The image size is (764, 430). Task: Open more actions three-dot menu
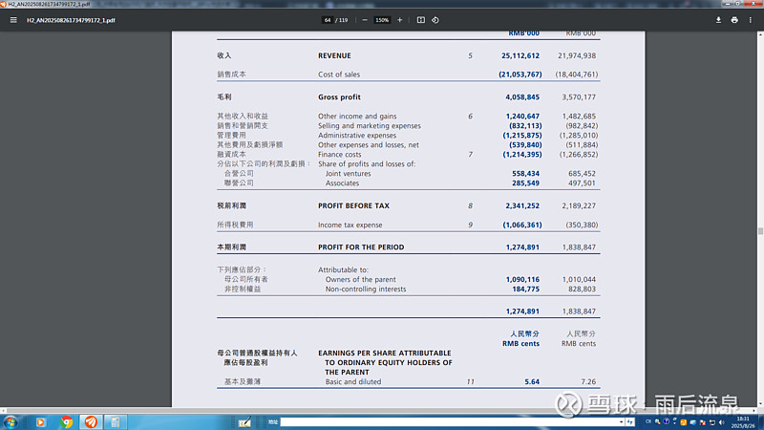click(751, 19)
